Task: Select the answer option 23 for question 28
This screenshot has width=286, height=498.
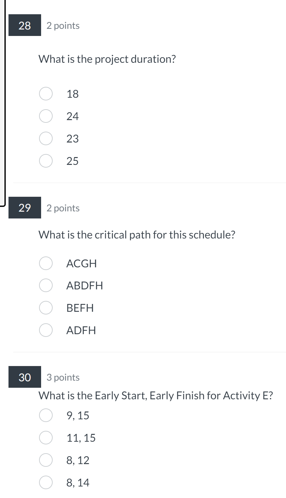Action: pos(46,138)
